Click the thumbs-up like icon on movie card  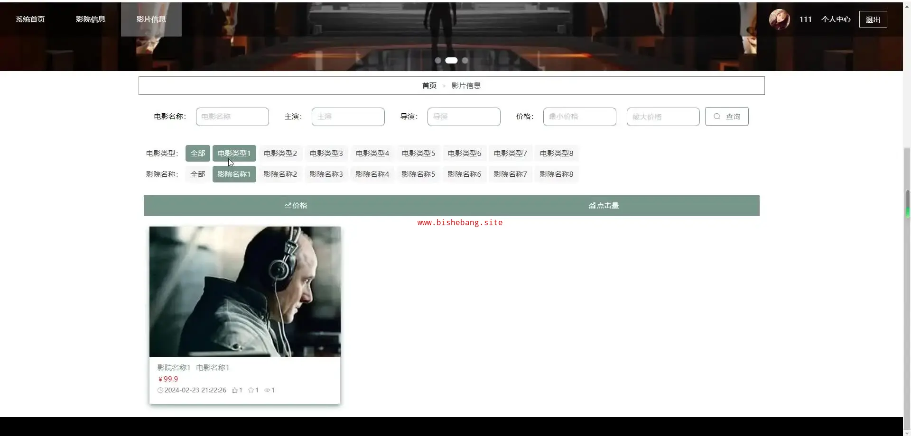click(x=234, y=390)
